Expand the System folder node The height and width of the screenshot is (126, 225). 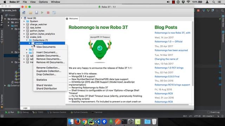(x=24, y=21)
